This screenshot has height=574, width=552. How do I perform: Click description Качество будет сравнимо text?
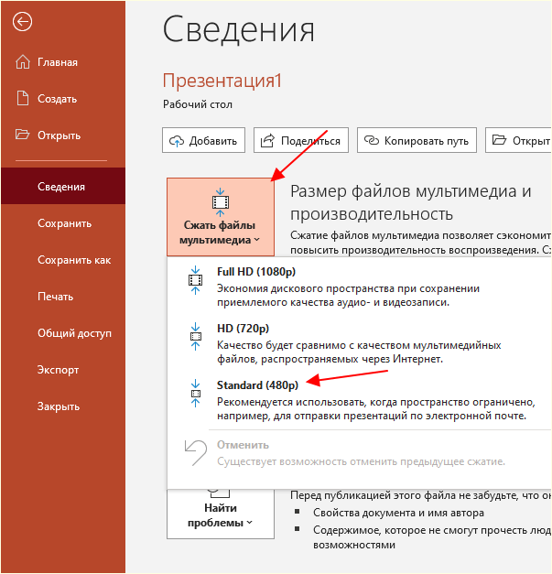click(x=359, y=352)
